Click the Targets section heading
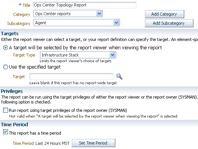Screen dimensions: 198x149 tap(10, 34)
